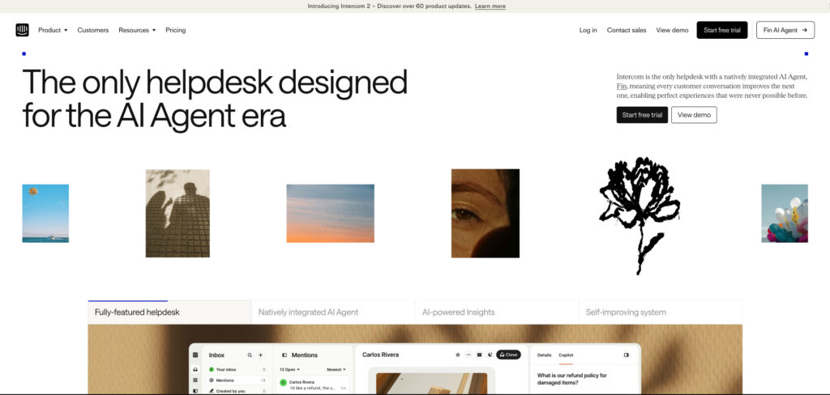
Task: Switch to the Self-improving system tab
Action: pos(660,312)
